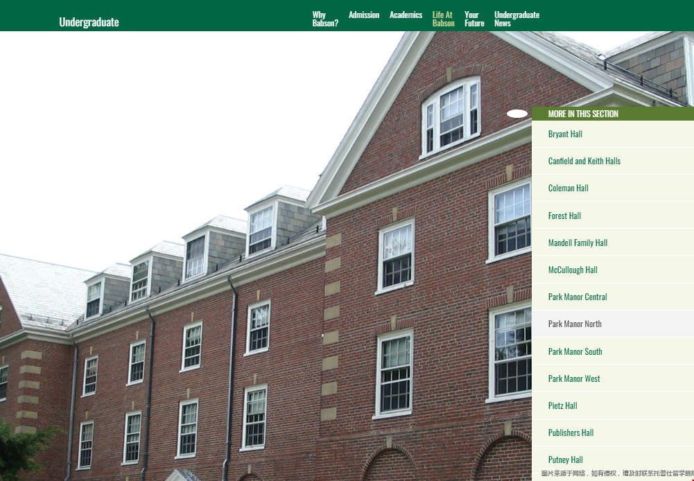Select Life At Babson in the top navigation
This screenshot has width=694, height=481.
[443, 19]
